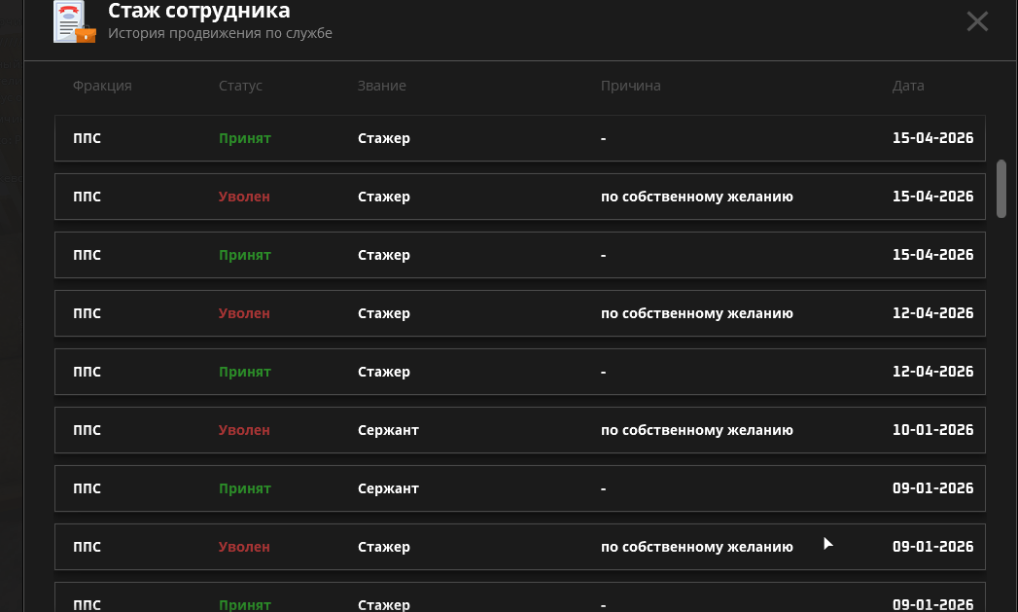Select the Уволен Стажер row dated 09-01-2026

[519, 547]
